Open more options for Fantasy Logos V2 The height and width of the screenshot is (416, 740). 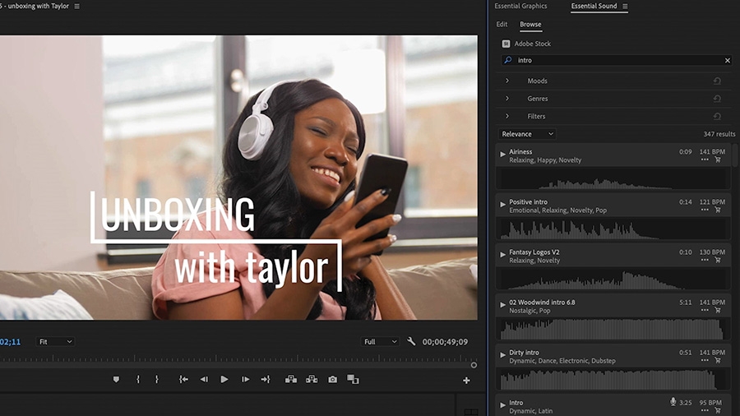[705, 260]
